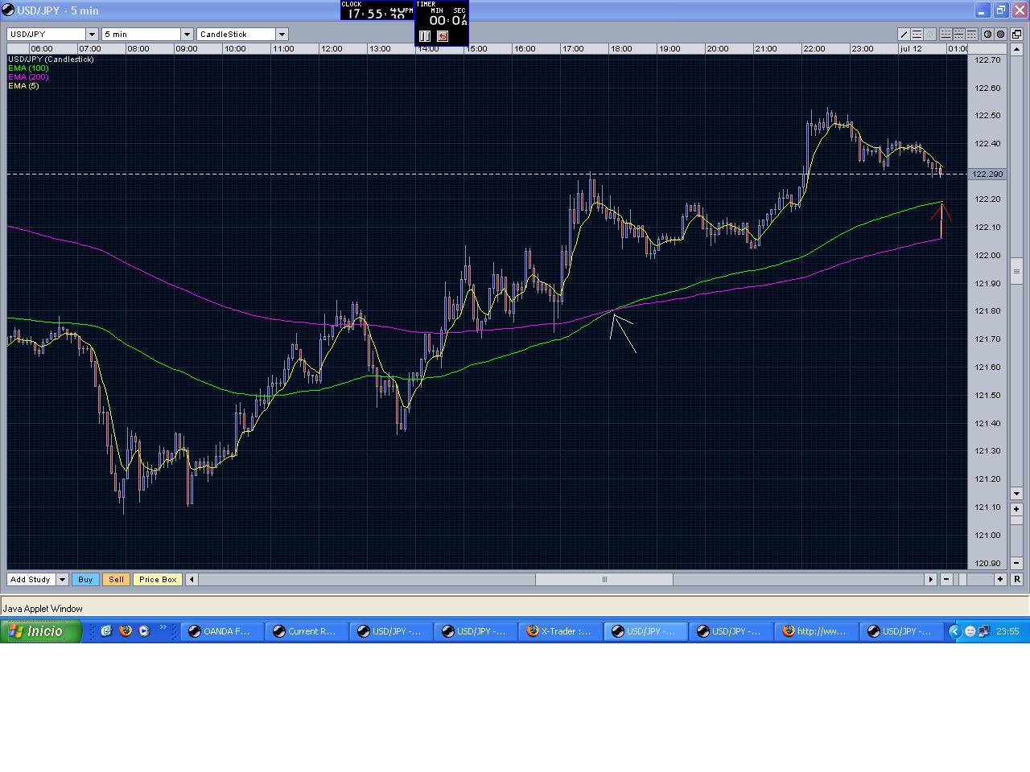Open the 5 min timeframe dropdown arrow
Viewport: 1030px width, 772px height.
(x=187, y=35)
